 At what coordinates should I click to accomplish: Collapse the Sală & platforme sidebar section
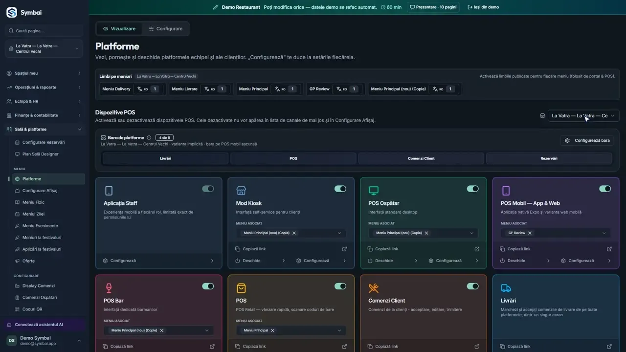coord(44,130)
